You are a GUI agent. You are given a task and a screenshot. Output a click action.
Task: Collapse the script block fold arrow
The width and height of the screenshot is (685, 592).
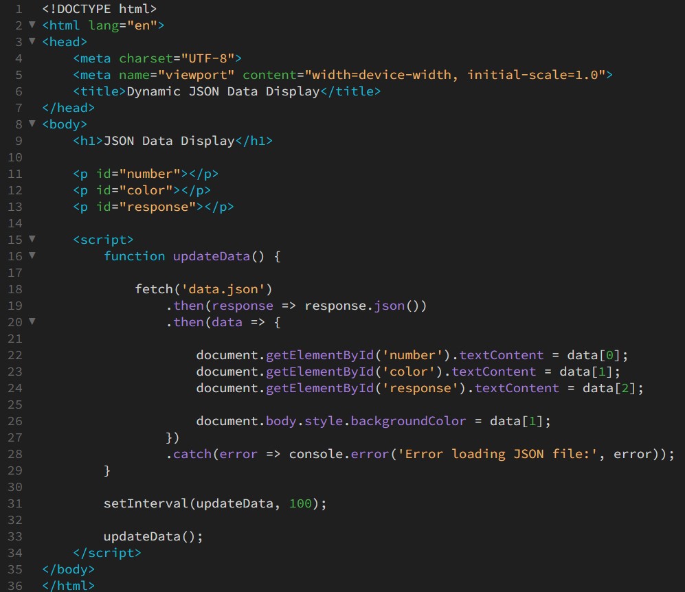coord(32,240)
